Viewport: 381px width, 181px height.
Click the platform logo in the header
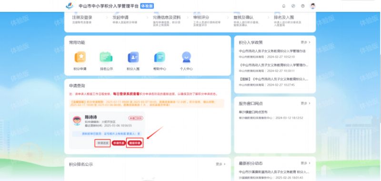[70, 6]
